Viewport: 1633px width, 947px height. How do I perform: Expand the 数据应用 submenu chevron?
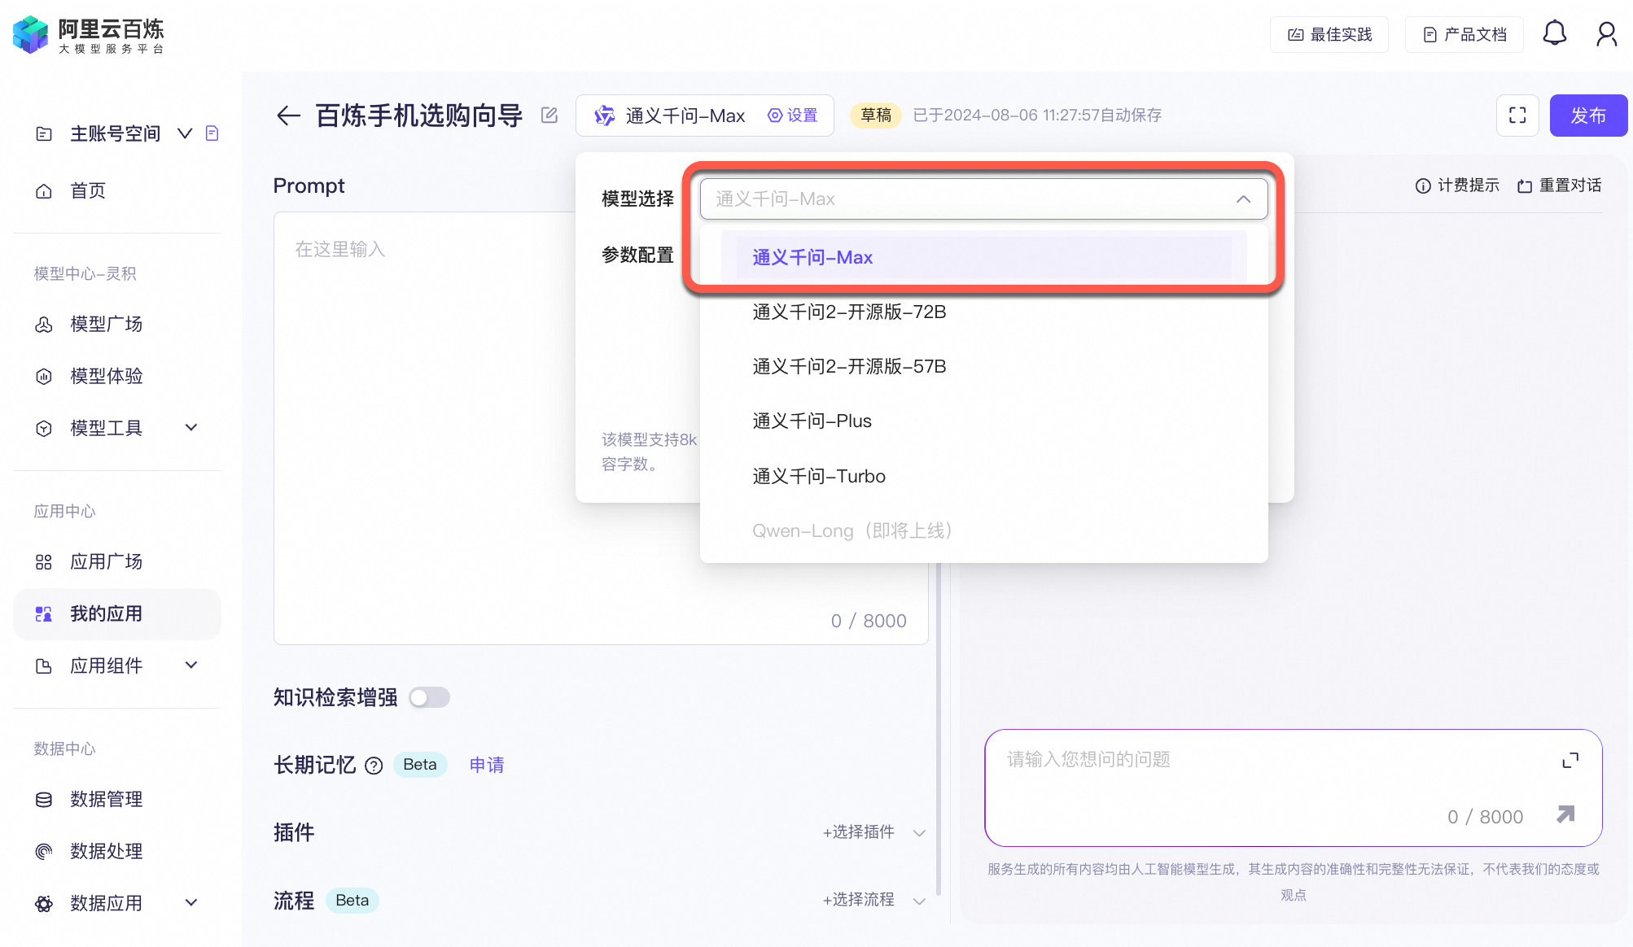(x=191, y=903)
